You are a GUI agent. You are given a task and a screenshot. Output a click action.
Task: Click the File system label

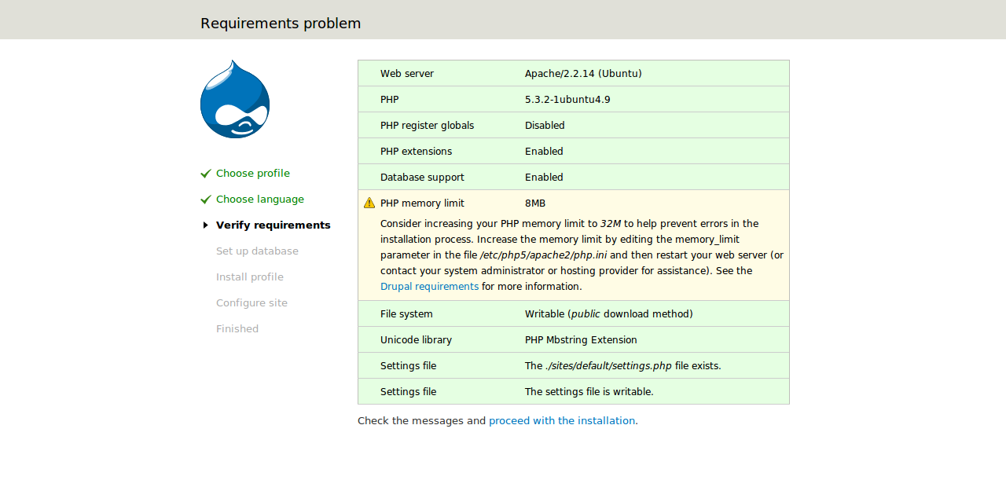pos(406,314)
